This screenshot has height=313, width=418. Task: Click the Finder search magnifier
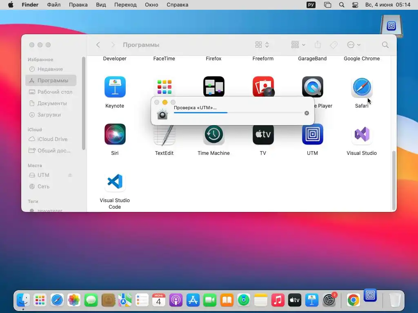[385, 45]
